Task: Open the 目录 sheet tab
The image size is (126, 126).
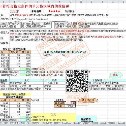Action: click(6, 123)
